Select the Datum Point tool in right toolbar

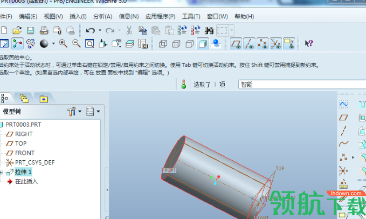coord(343,158)
